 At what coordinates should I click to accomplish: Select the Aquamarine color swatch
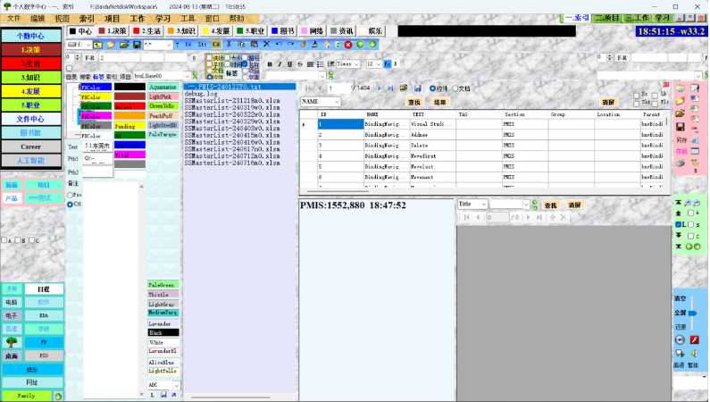163,87
